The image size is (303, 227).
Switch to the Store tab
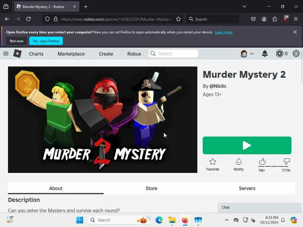click(151, 188)
